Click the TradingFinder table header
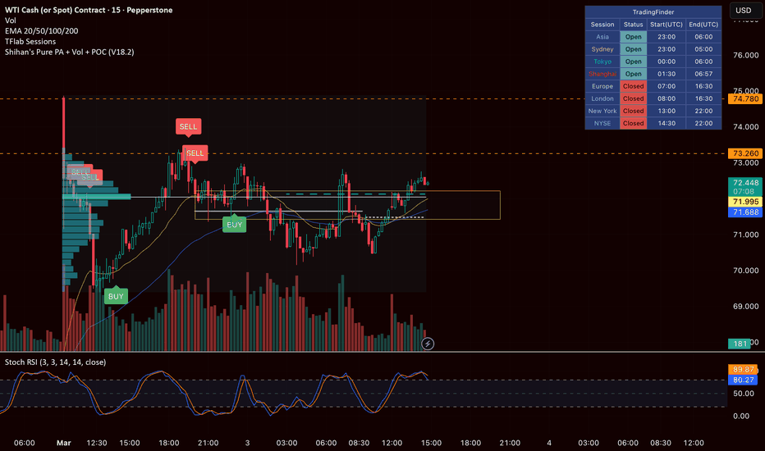 click(x=653, y=12)
